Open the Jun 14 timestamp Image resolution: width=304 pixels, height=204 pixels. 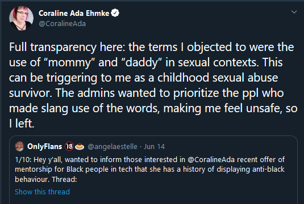point(154,147)
